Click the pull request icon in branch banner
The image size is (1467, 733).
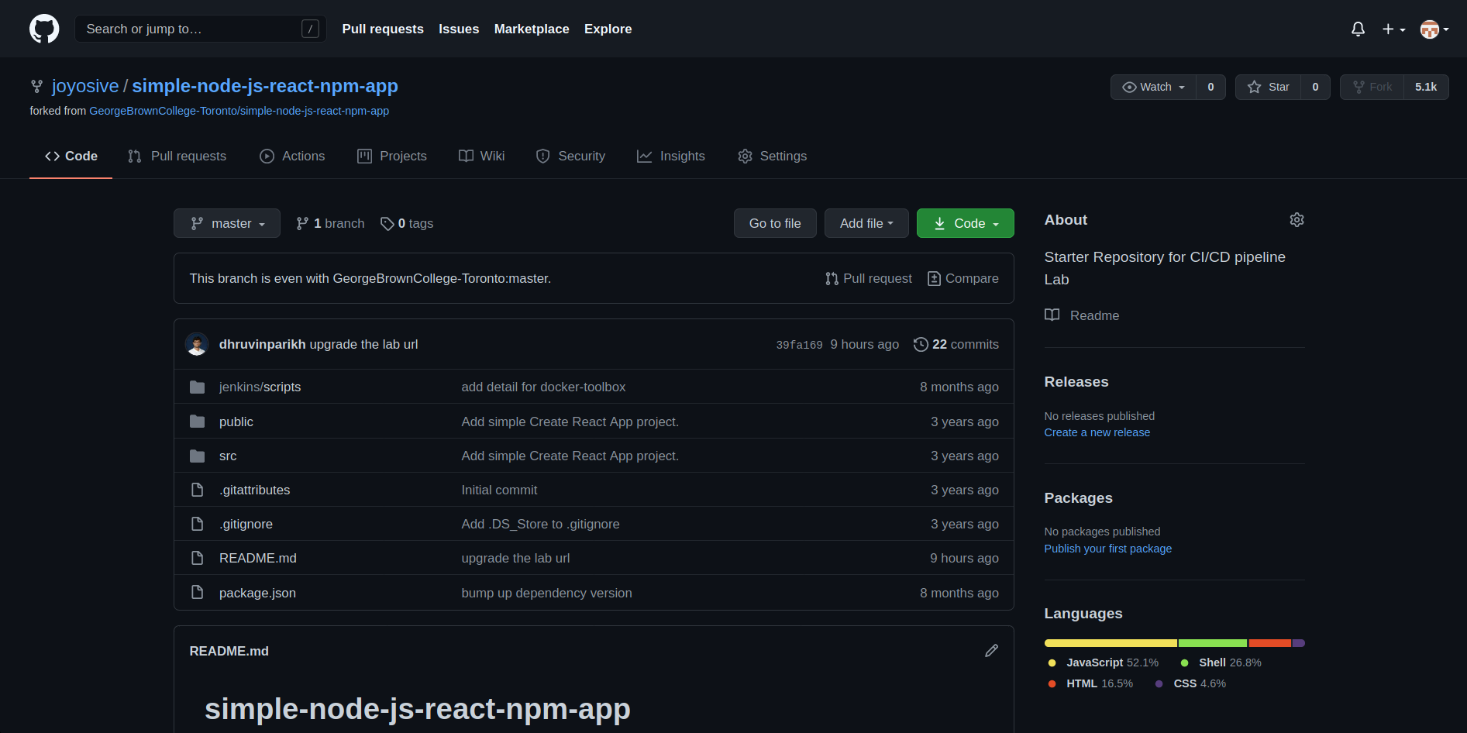tap(832, 278)
